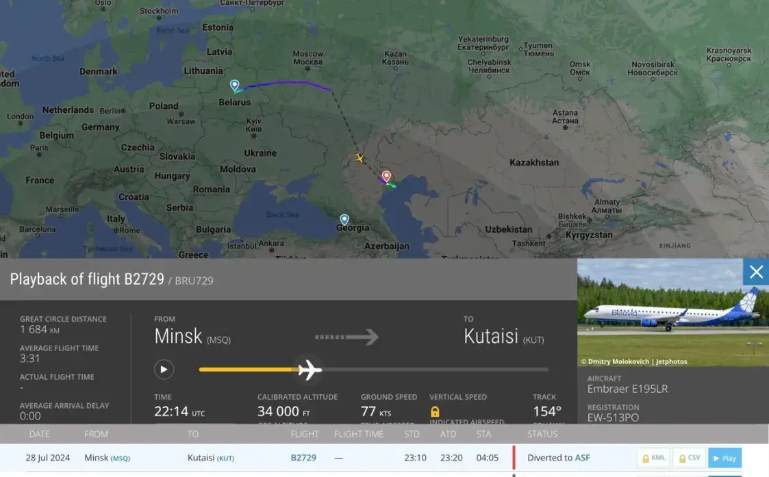Click the Moscow label on map

(307, 58)
